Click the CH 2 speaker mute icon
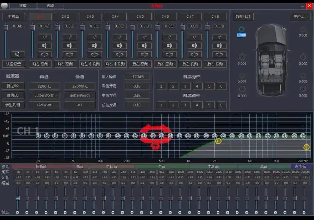This screenshot has width=314, height=220. (45, 45)
